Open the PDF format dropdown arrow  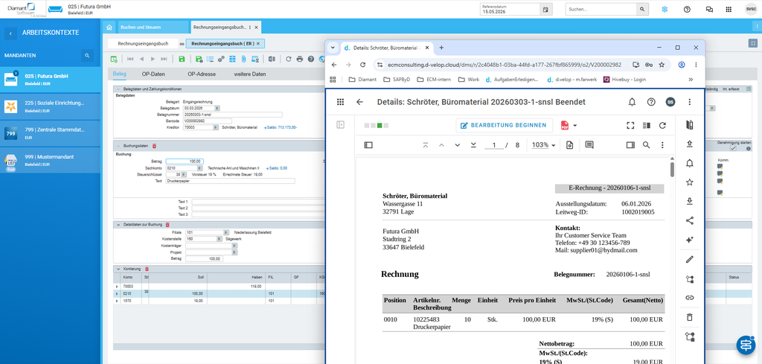pyautogui.click(x=575, y=125)
